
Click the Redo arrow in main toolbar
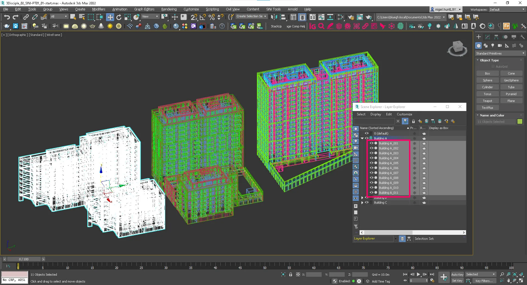tap(16, 17)
